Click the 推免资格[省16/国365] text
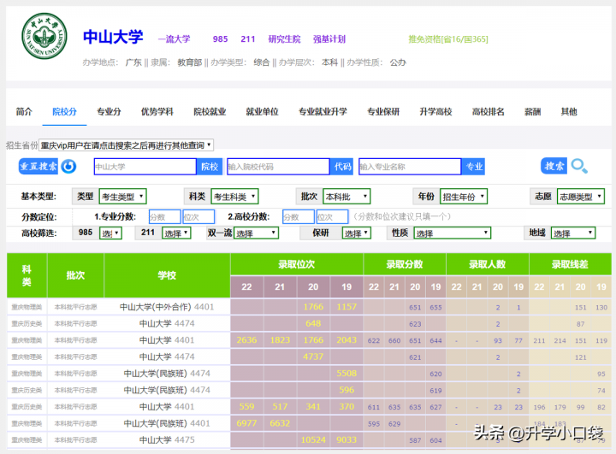 pos(448,38)
